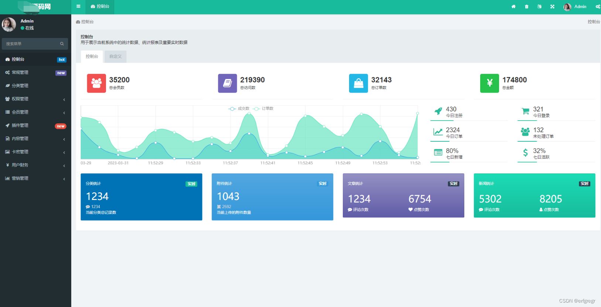Open 插件管理 in the sidebar
601x307 pixels.
pos(20,125)
